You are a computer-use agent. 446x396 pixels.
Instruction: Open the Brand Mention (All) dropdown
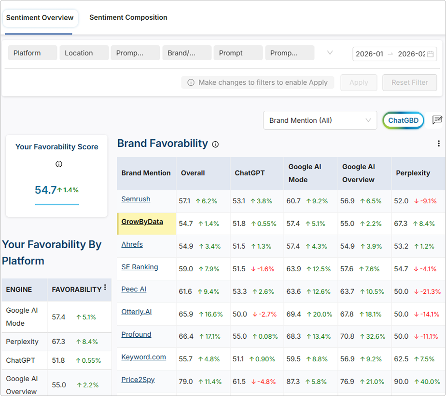320,120
